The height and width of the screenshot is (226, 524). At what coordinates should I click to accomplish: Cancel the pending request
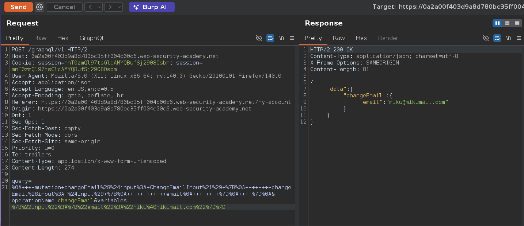pos(64,7)
